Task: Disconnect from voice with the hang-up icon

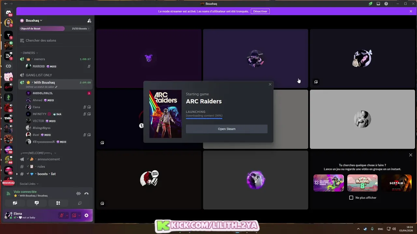Action: 86,193
